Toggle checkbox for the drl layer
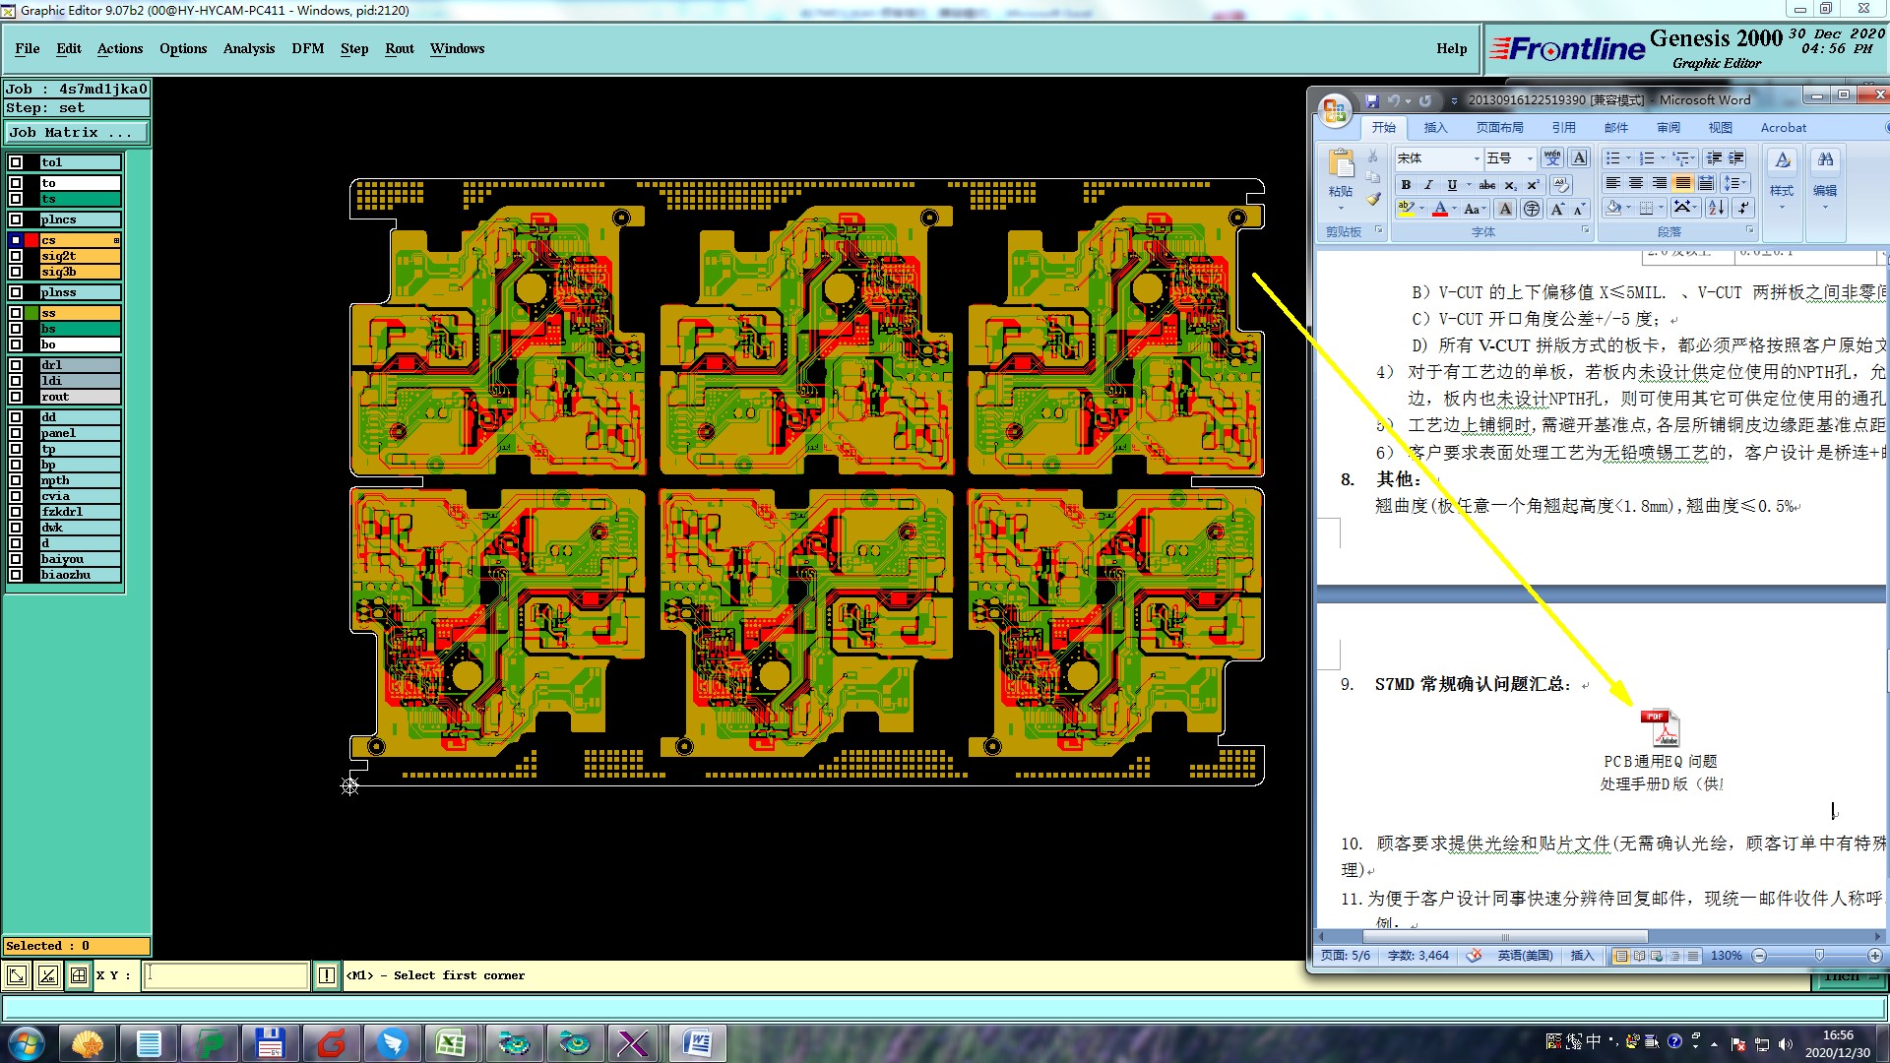This screenshot has height=1063, width=1890. click(16, 365)
